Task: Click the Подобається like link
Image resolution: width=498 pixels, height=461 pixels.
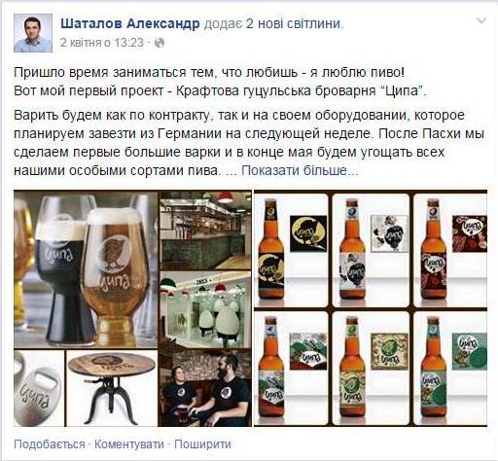Action: click(x=50, y=444)
